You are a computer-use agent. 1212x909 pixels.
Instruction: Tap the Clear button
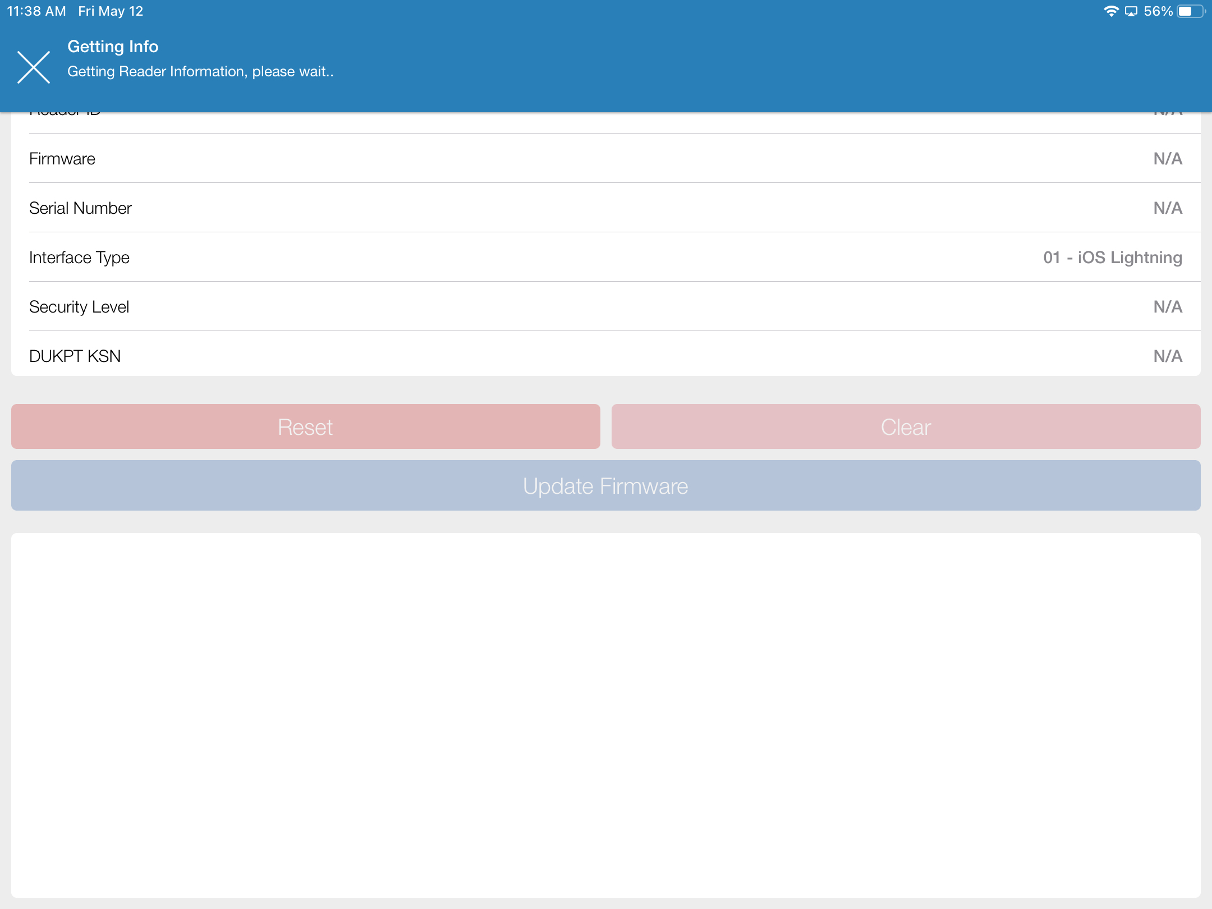906,426
